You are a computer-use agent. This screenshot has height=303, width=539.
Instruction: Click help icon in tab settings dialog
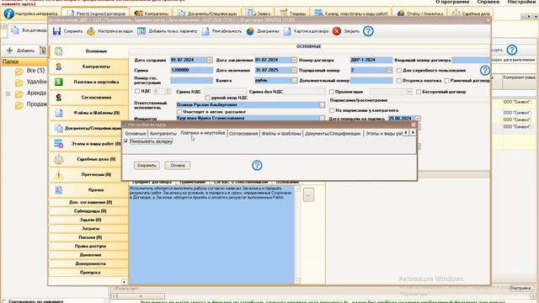[x=257, y=166]
